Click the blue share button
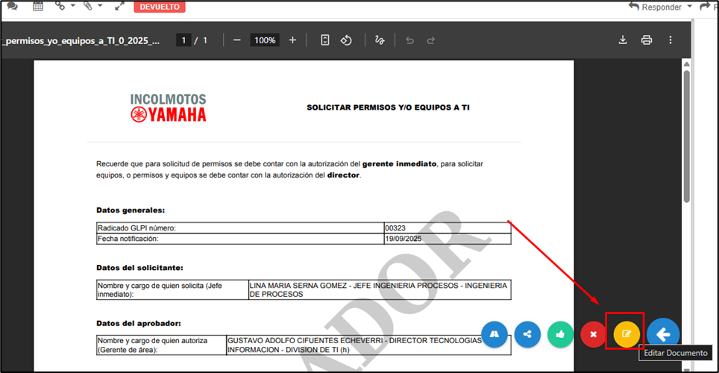 point(527,334)
